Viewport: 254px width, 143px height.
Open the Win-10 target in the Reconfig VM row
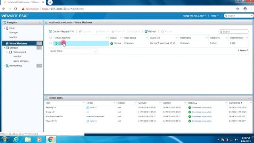pos(93,108)
